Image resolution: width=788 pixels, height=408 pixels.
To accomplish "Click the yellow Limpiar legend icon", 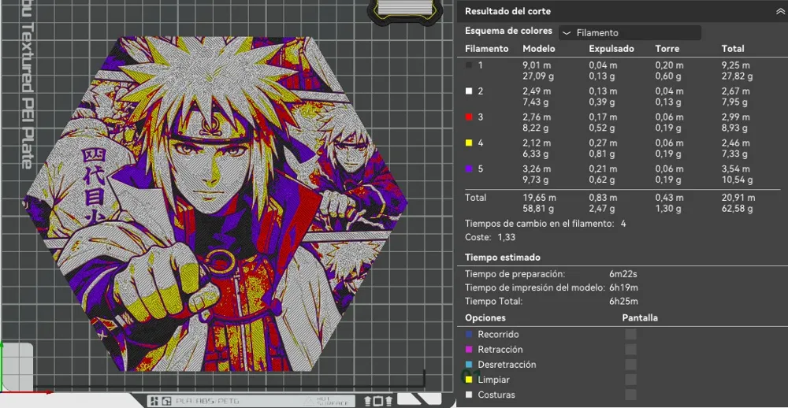I will [x=469, y=380].
